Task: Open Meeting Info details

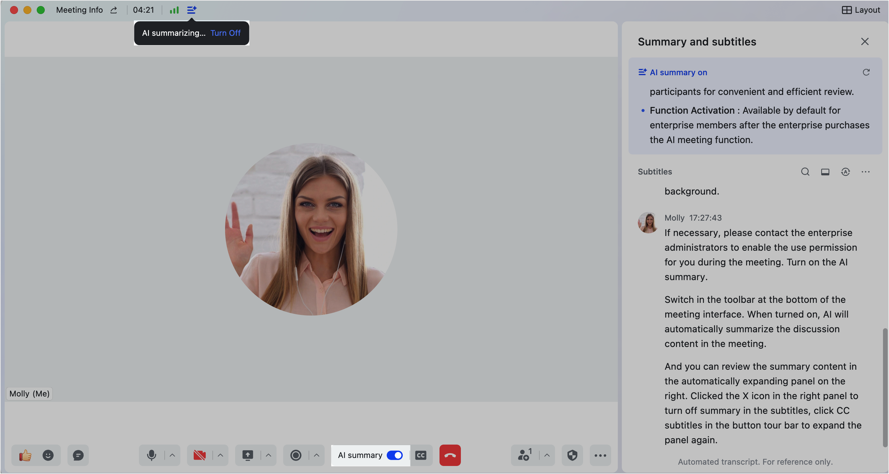Action: [79, 10]
